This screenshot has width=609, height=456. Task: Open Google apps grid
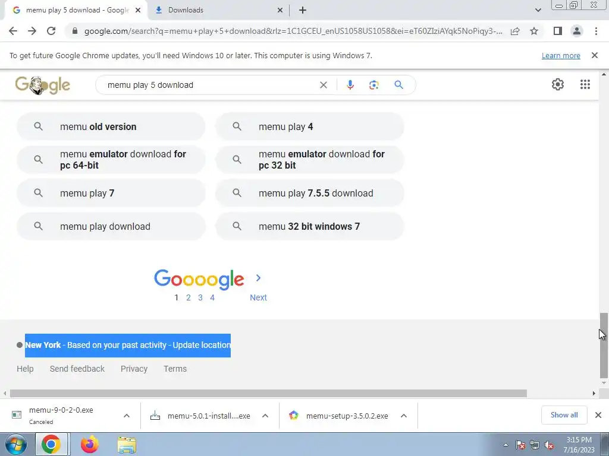(x=585, y=84)
